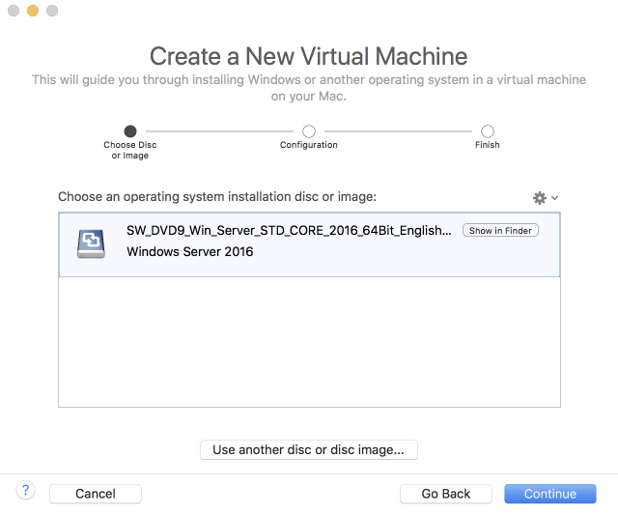Click the Finish step circle
Viewport: 618px width, 515px height.
click(x=488, y=131)
